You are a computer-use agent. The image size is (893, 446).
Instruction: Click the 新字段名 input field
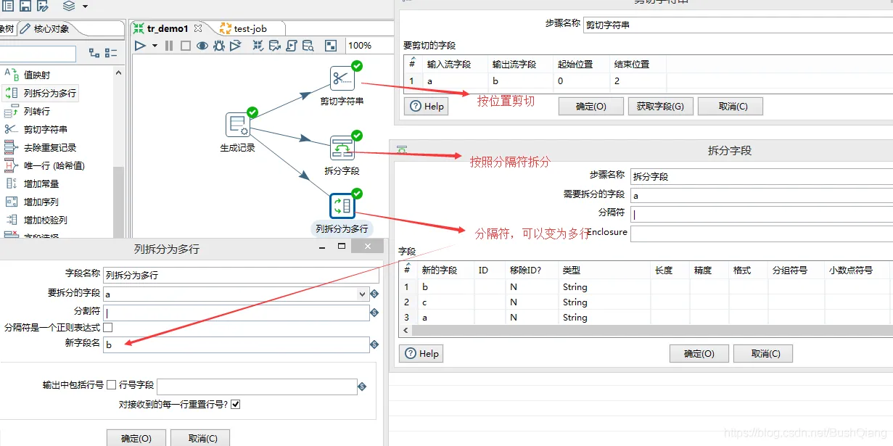coord(236,345)
